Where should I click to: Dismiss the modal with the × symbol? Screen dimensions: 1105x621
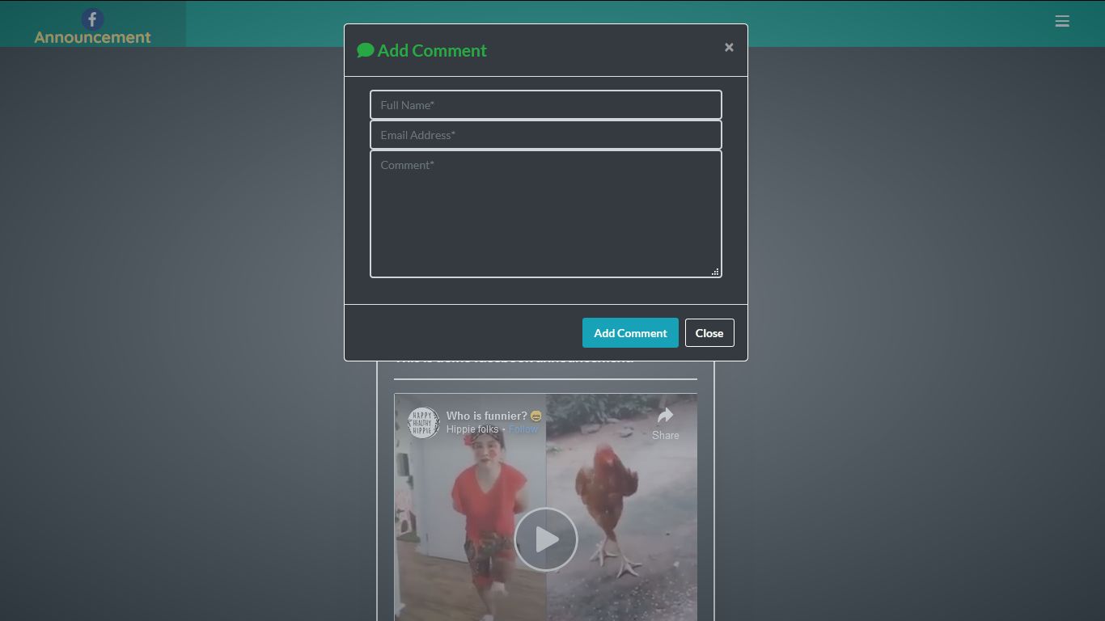tap(729, 47)
